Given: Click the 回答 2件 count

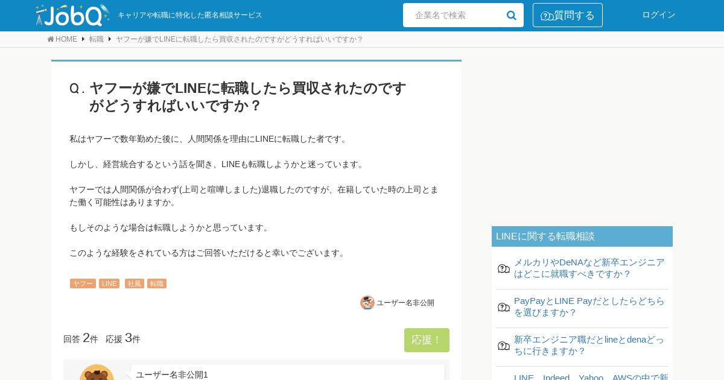Looking at the screenshot, I should coord(81,338).
